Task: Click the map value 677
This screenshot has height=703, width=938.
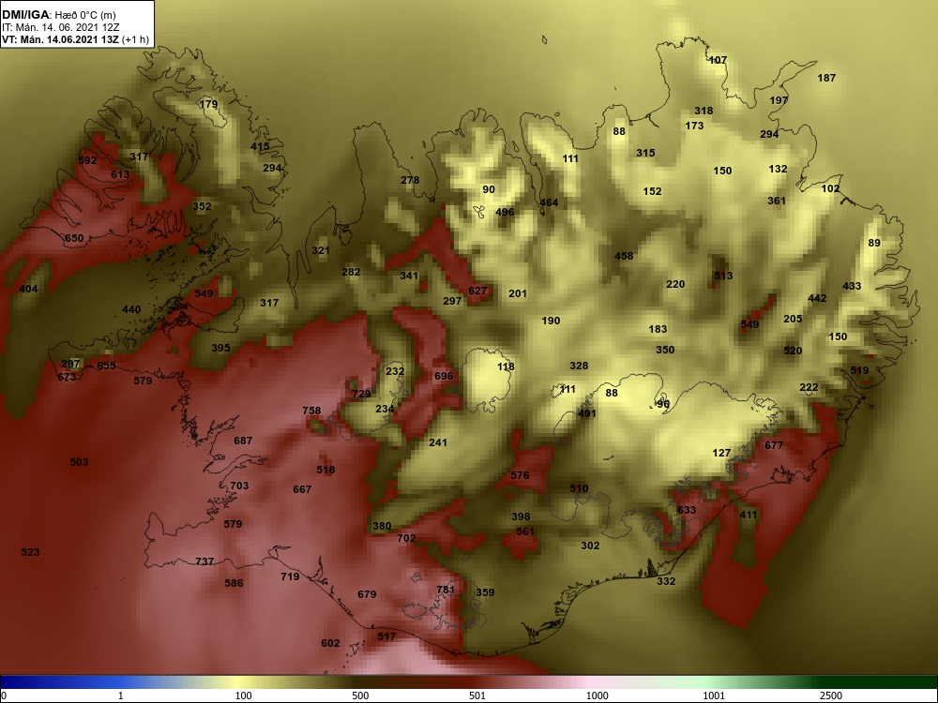Action: pyautogui.click(x=774, y=445)
